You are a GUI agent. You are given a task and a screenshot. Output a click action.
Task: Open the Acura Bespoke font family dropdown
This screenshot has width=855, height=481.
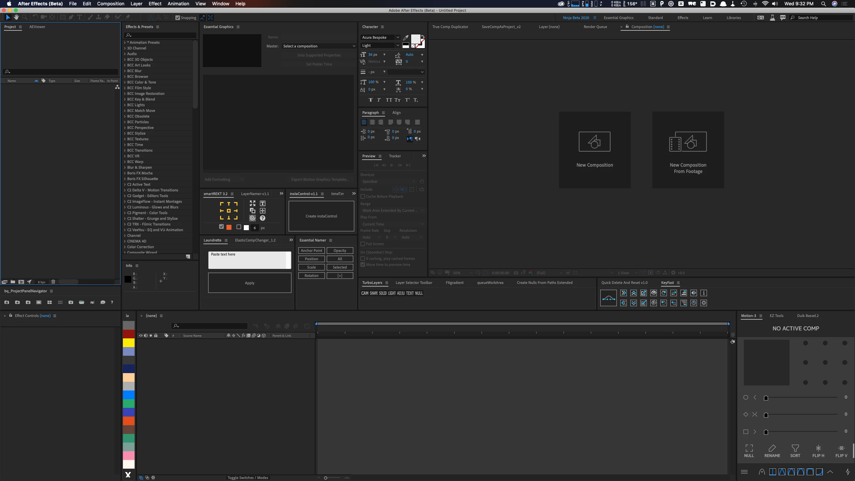coord(398,37)
